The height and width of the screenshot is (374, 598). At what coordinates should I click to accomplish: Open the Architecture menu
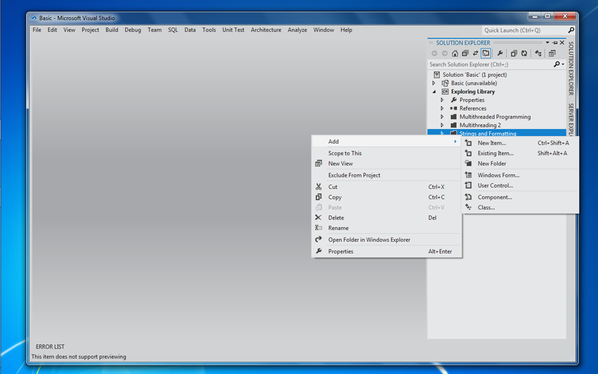coord(266,30)
